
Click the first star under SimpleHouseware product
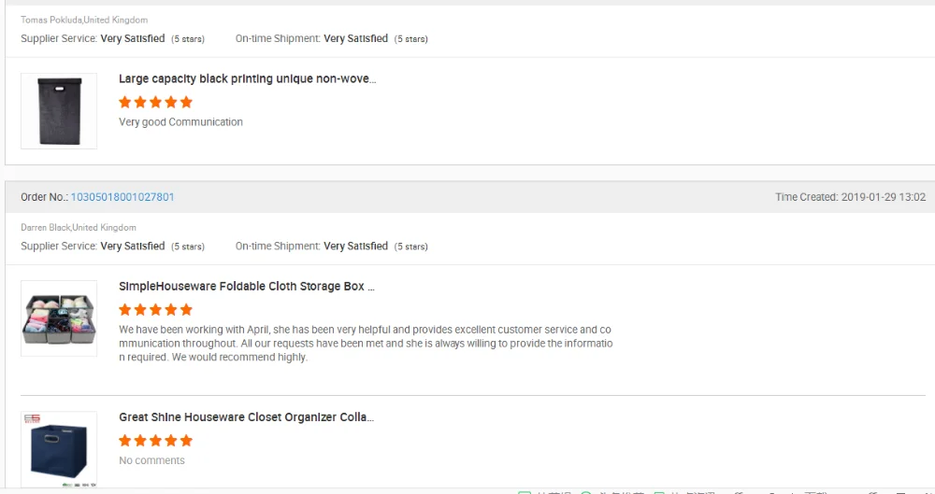click(125, 309)
